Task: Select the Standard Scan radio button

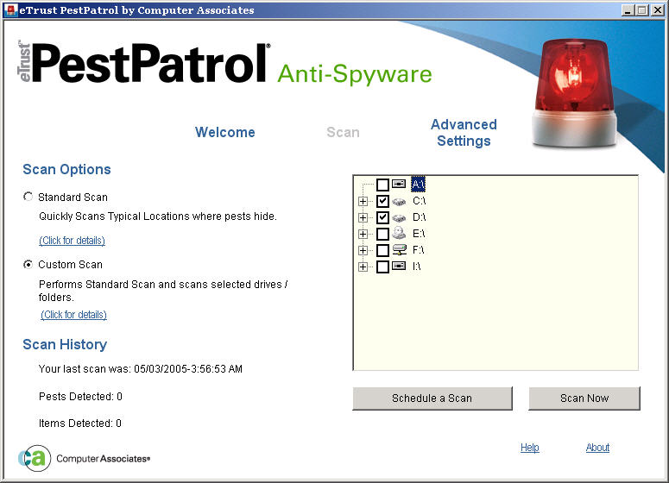Action: 28,197
